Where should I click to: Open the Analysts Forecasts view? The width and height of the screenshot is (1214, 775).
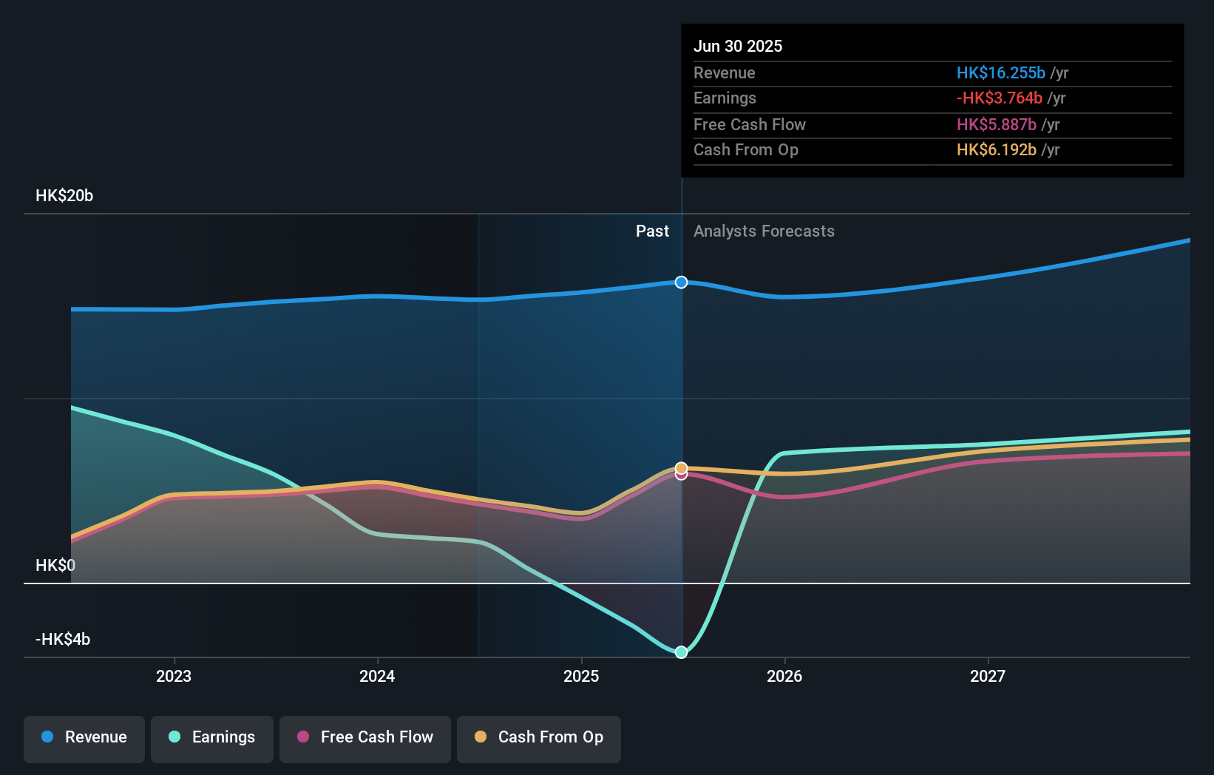[764, 231]
